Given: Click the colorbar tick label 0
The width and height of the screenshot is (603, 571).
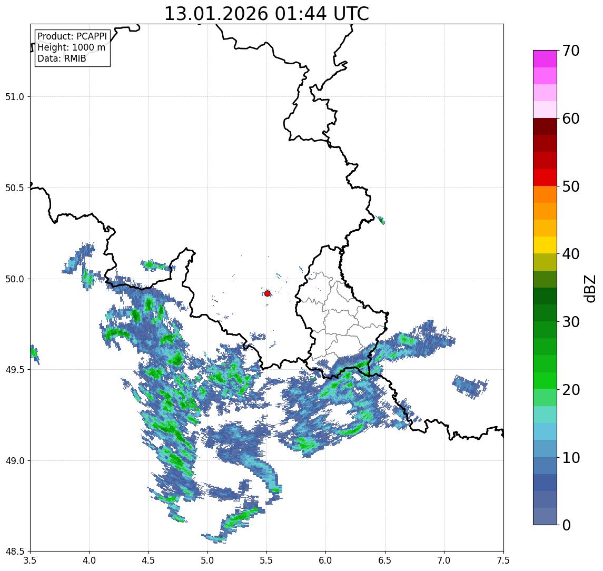Looking at the screenshot, I should point(567,525).
